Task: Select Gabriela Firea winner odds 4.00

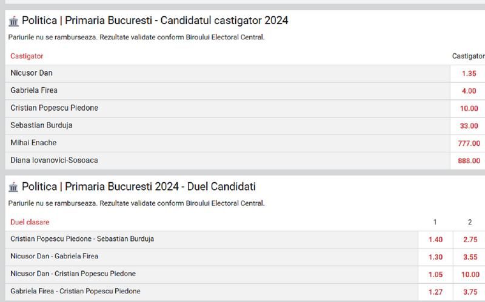Action: (468, 91)
